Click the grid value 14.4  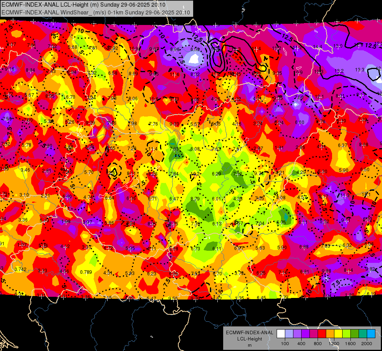tap(318, 46)
